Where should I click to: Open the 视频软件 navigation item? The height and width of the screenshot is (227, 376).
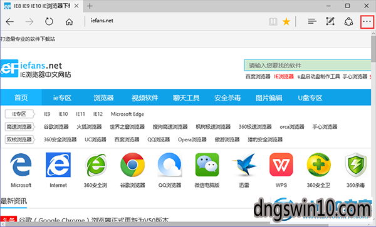(x=145, y=98)
